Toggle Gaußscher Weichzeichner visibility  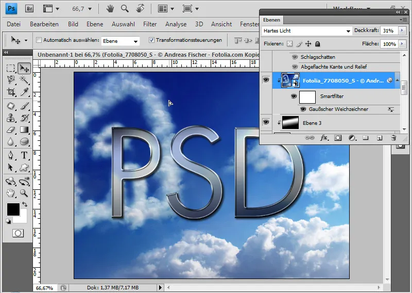point(303,109)
